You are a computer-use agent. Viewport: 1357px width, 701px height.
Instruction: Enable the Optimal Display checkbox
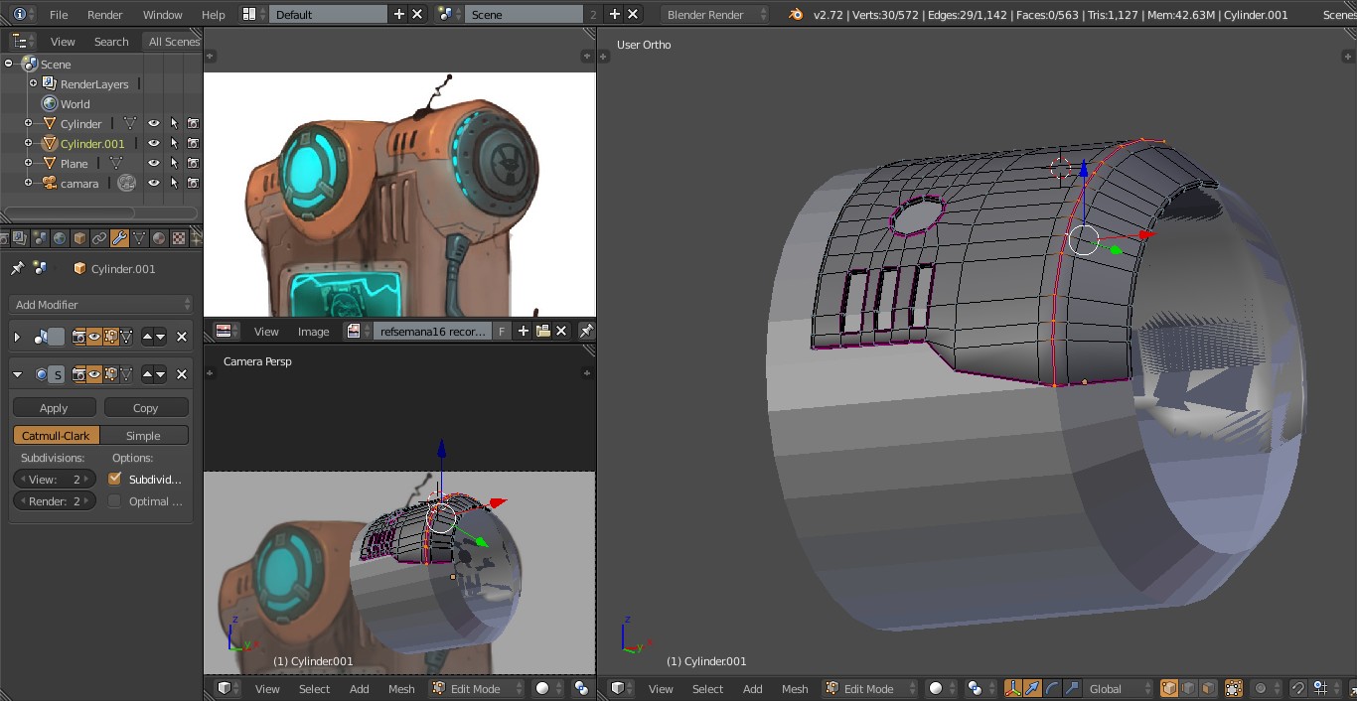[114, 501]
